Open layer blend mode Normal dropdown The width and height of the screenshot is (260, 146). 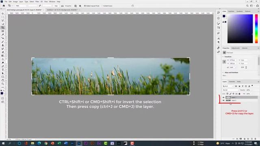231,90
